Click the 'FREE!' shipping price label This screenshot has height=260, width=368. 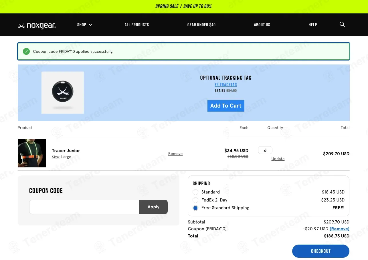tap(339, 208)
